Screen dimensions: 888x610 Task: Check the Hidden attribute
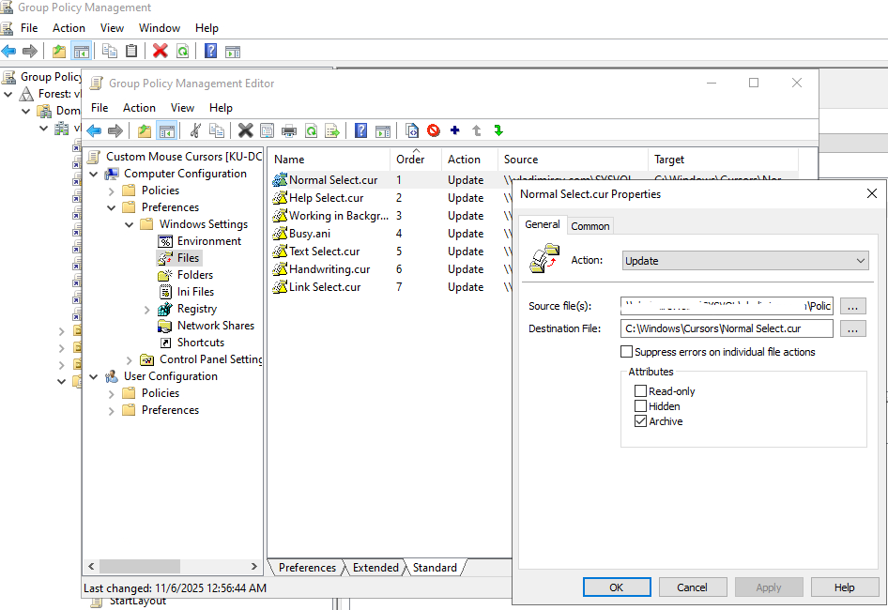click(640, 406)
